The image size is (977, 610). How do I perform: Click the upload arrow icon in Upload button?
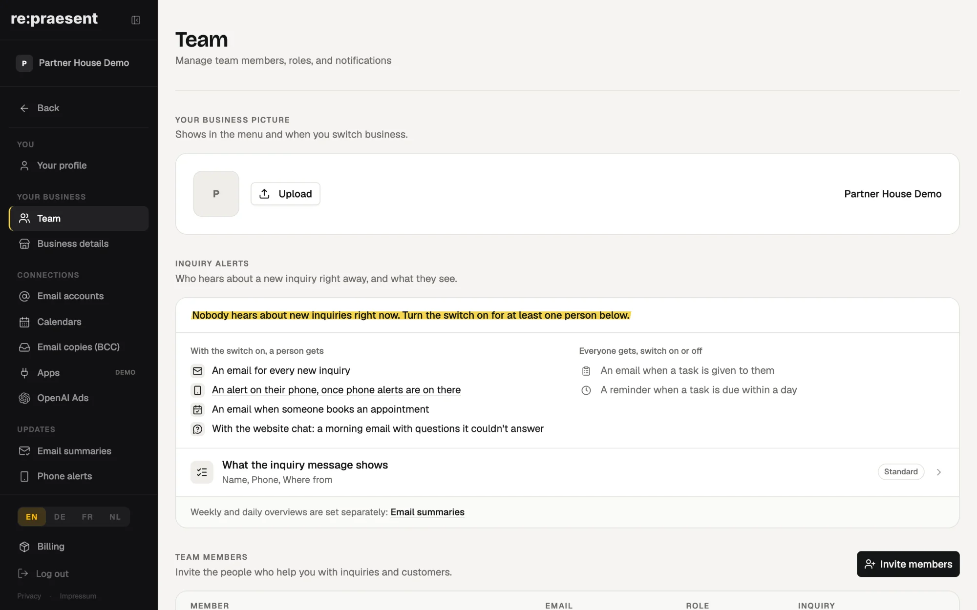264,194
